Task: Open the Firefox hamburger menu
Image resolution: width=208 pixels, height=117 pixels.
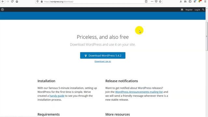Action: coord(205,2)
